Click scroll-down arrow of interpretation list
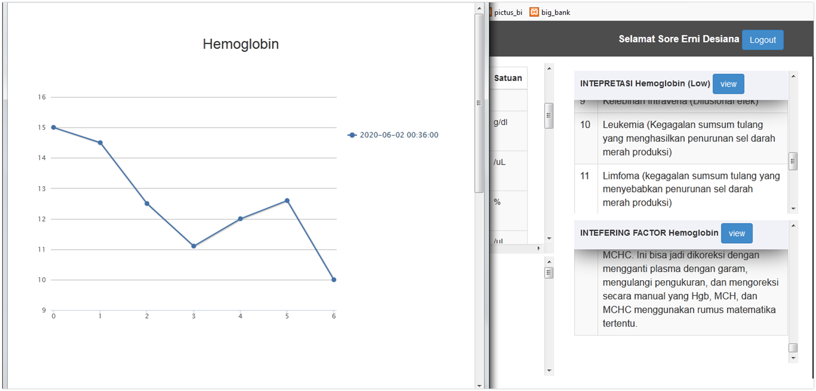 coord(793,209)
